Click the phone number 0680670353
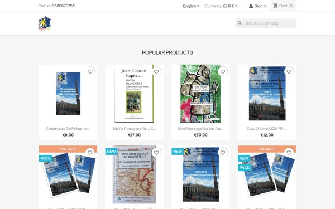This screenshot has height=209, width=335. point(63,6)
